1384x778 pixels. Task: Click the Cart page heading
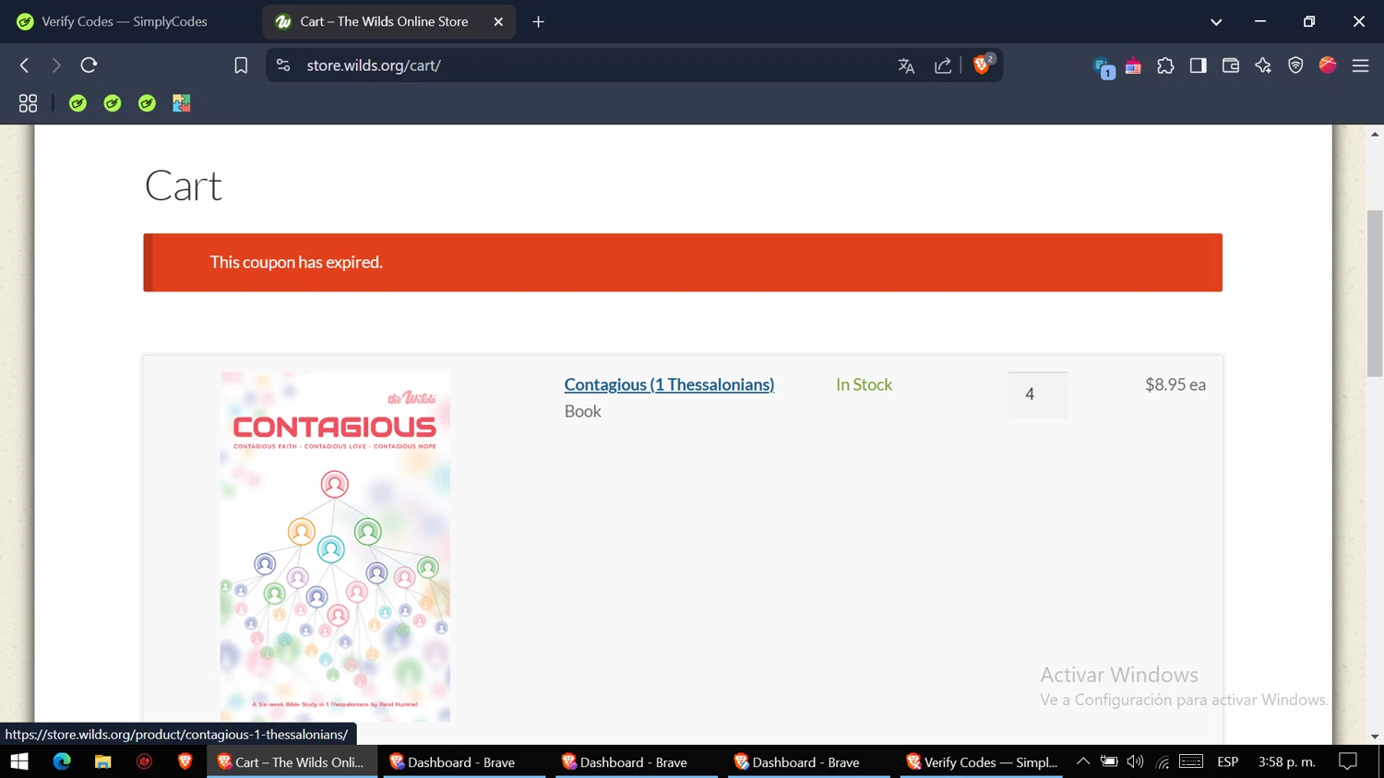pos(184,185)
